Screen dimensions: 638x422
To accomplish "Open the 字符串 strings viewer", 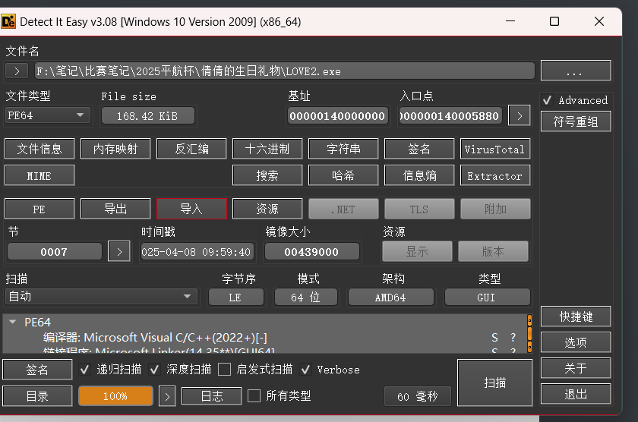I will pyautogui.click(x=343, y=149).
